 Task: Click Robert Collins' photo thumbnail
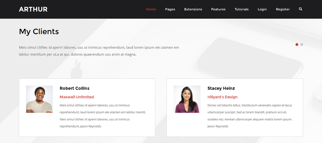[39, 99]
